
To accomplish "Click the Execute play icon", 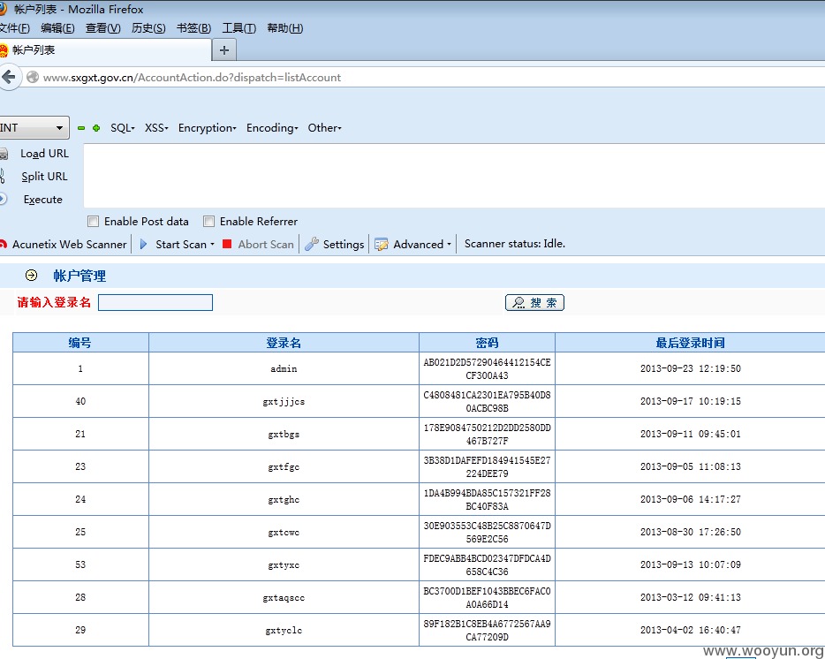I will pos(3,199).
